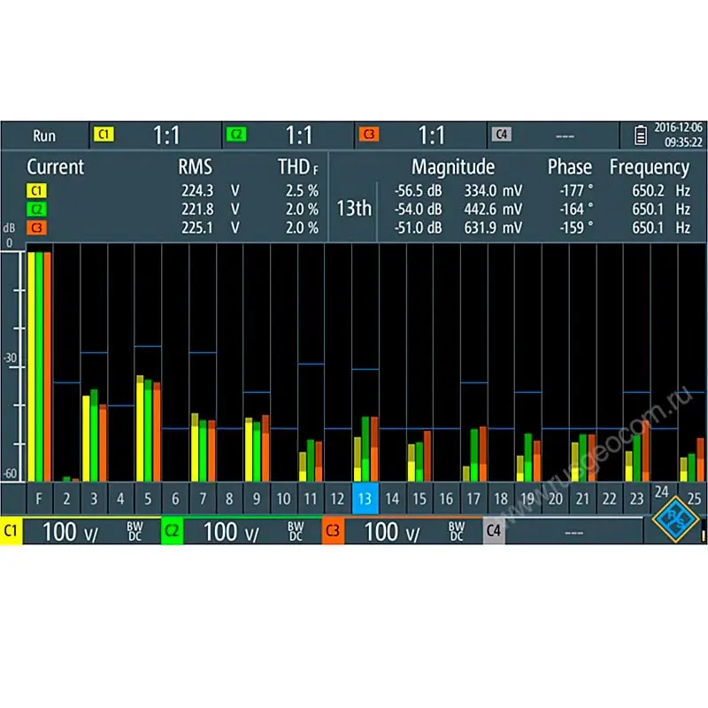708x708 pixels.
Task: Select the fundamental F harmonic tab
Action: [39, 498]
